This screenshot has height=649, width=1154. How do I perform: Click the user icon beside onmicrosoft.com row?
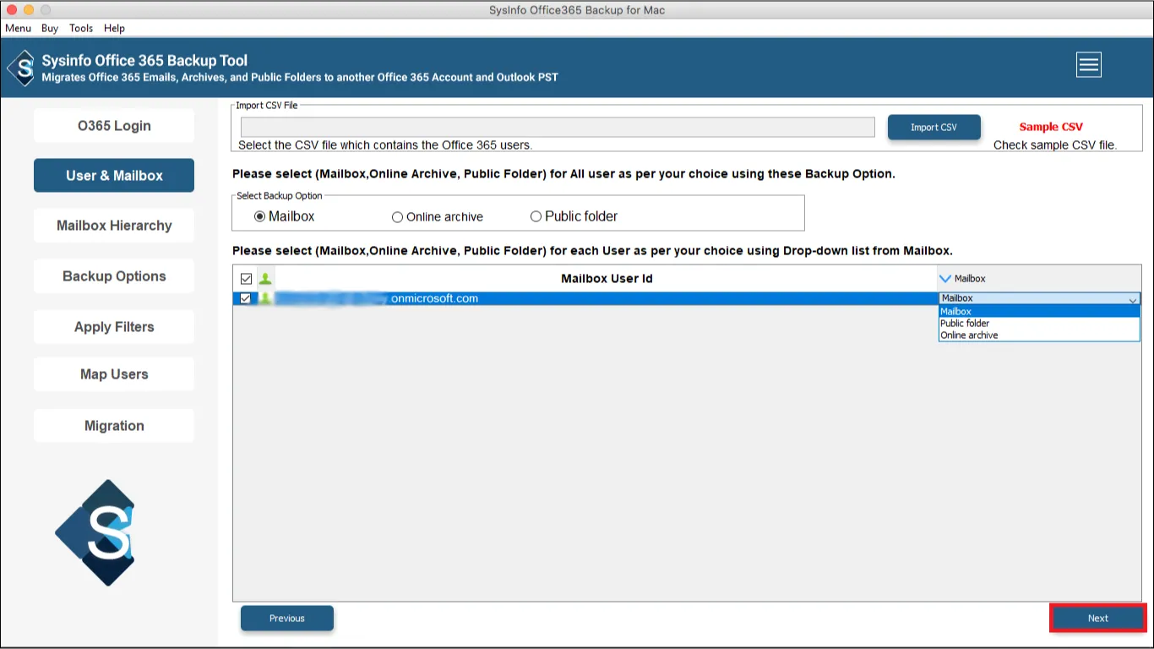265,298
